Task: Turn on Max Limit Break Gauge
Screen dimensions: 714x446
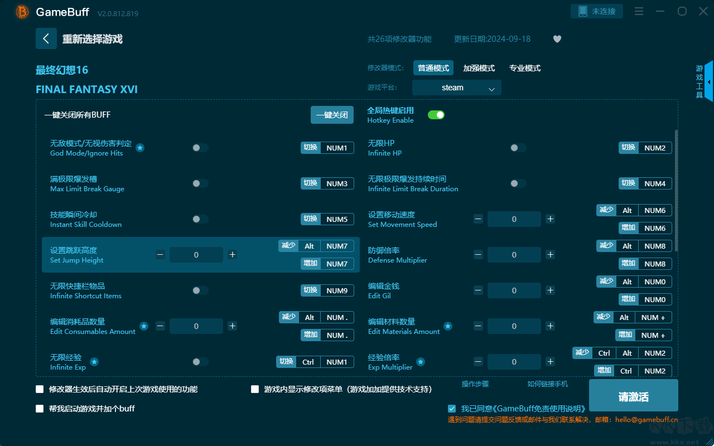Action: click(200, 183)
